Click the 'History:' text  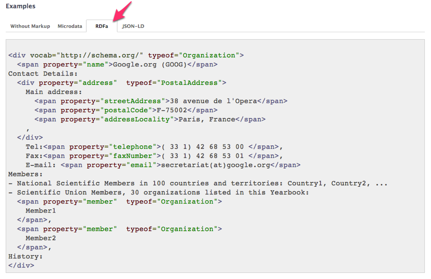pos(25,257)
